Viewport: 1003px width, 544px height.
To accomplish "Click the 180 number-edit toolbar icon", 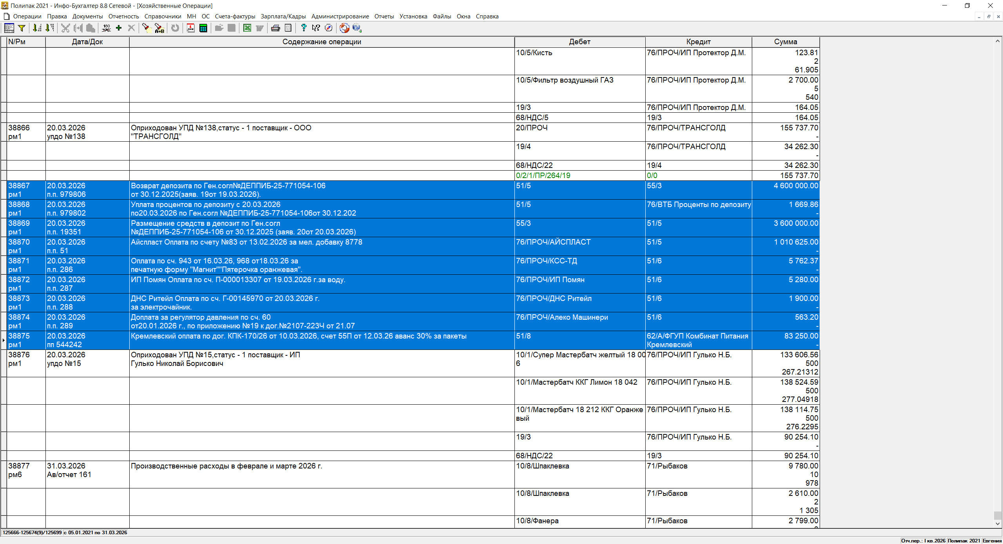I will (x=106, y=28).
